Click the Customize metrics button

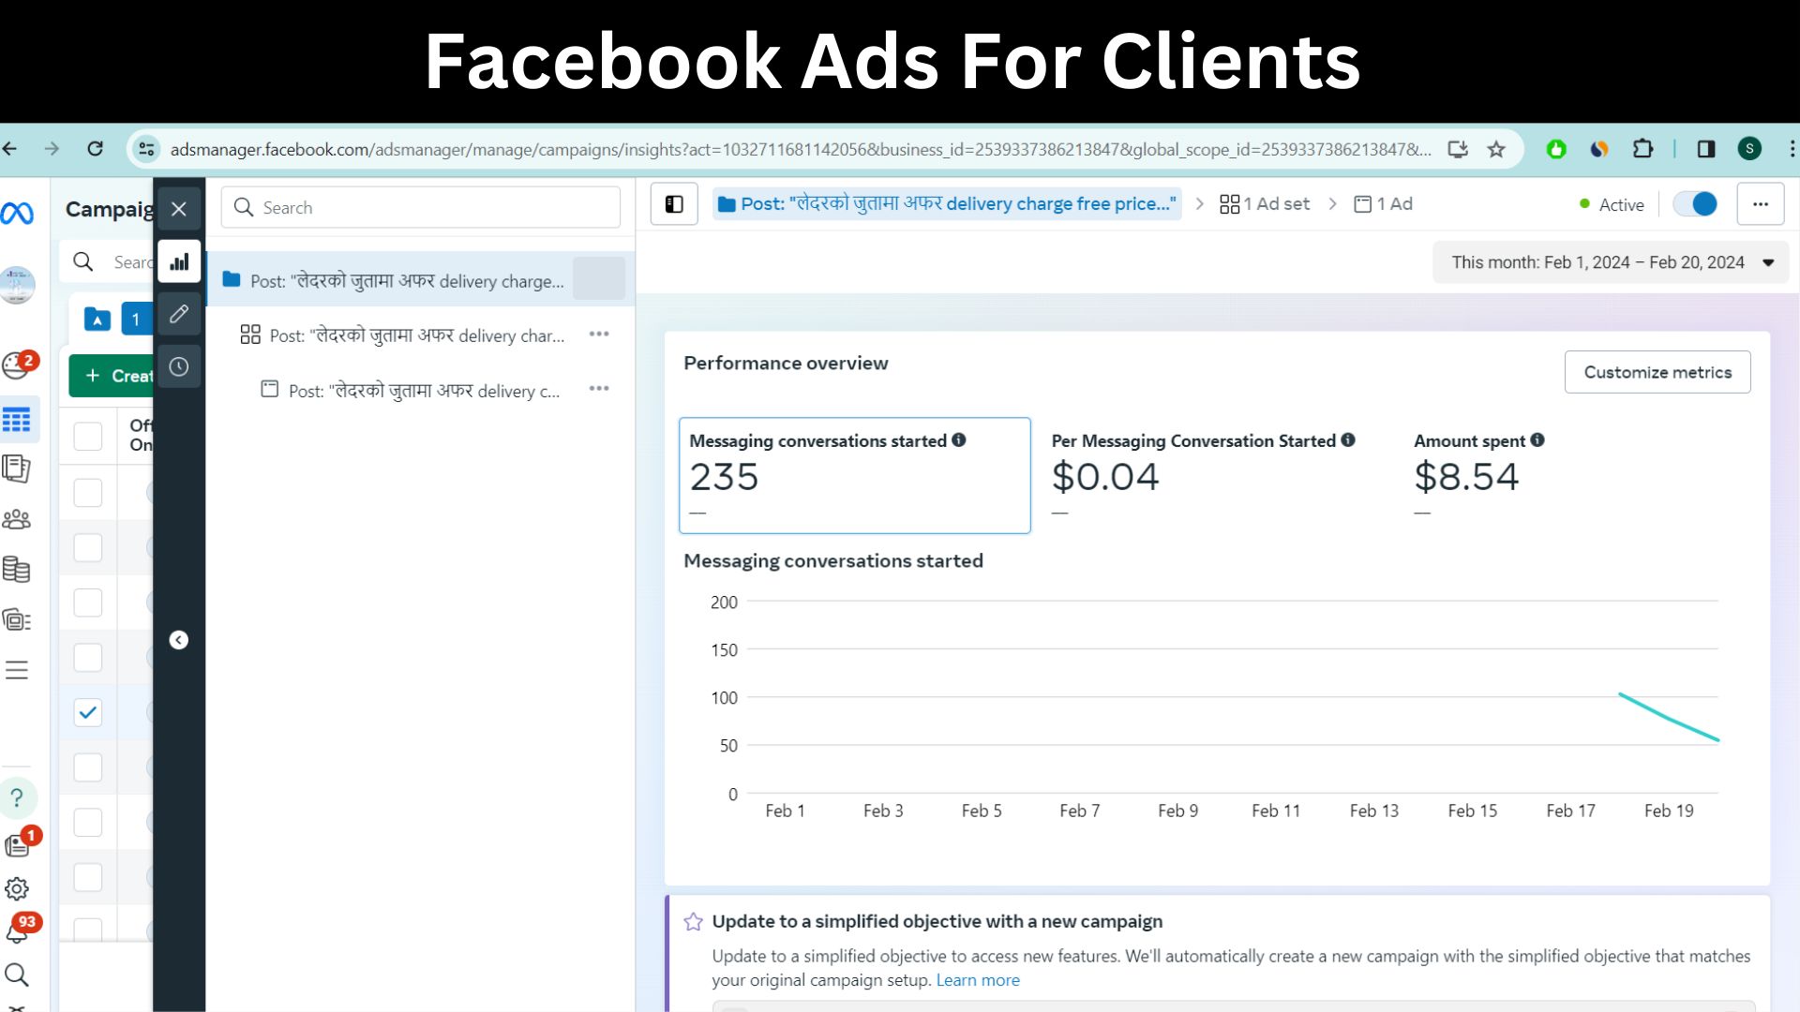[x=1657, y=372]
